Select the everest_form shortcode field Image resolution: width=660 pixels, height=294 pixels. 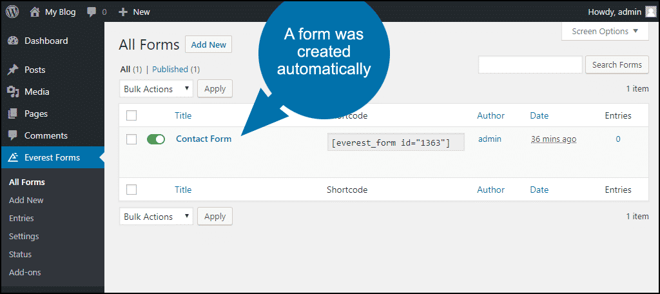pos(396,142)
